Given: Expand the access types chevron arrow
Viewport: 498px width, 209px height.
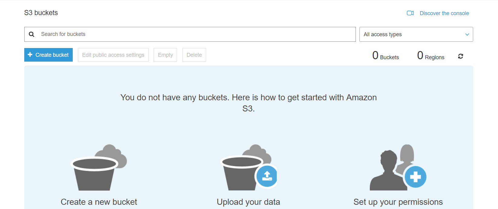Looking at the screenshot, I should (467, 34).
